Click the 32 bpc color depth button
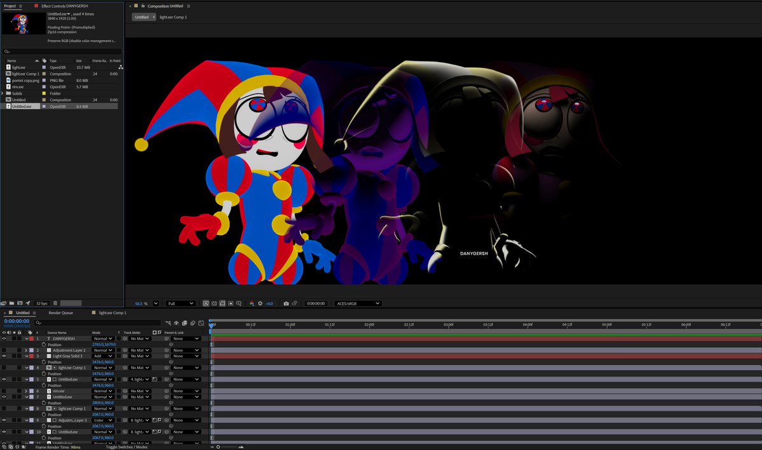The width and height of the screenshot is (762, 450). (x=42, y=303)
